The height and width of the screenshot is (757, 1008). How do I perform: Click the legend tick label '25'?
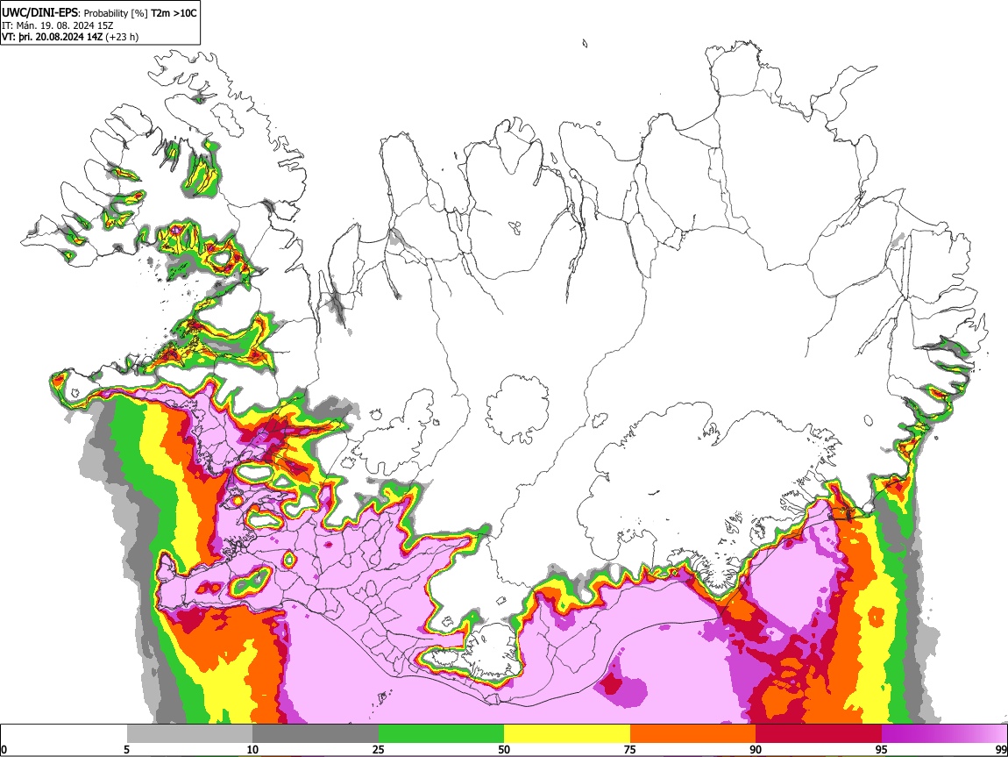pos(379,750)
